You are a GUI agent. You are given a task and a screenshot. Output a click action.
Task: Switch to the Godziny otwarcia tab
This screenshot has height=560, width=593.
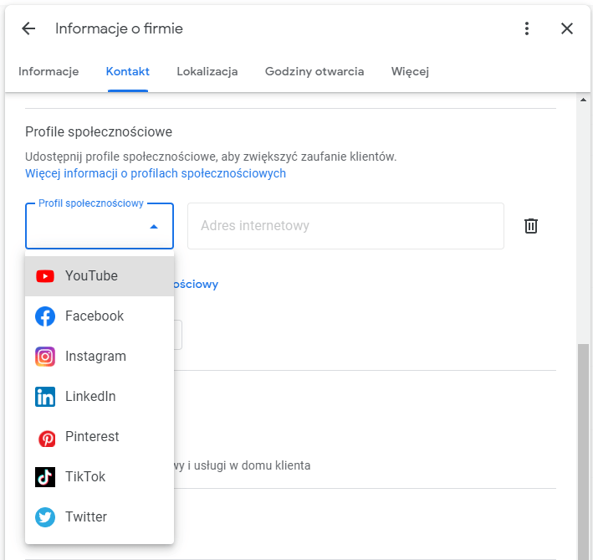click(x=314, y=71)
